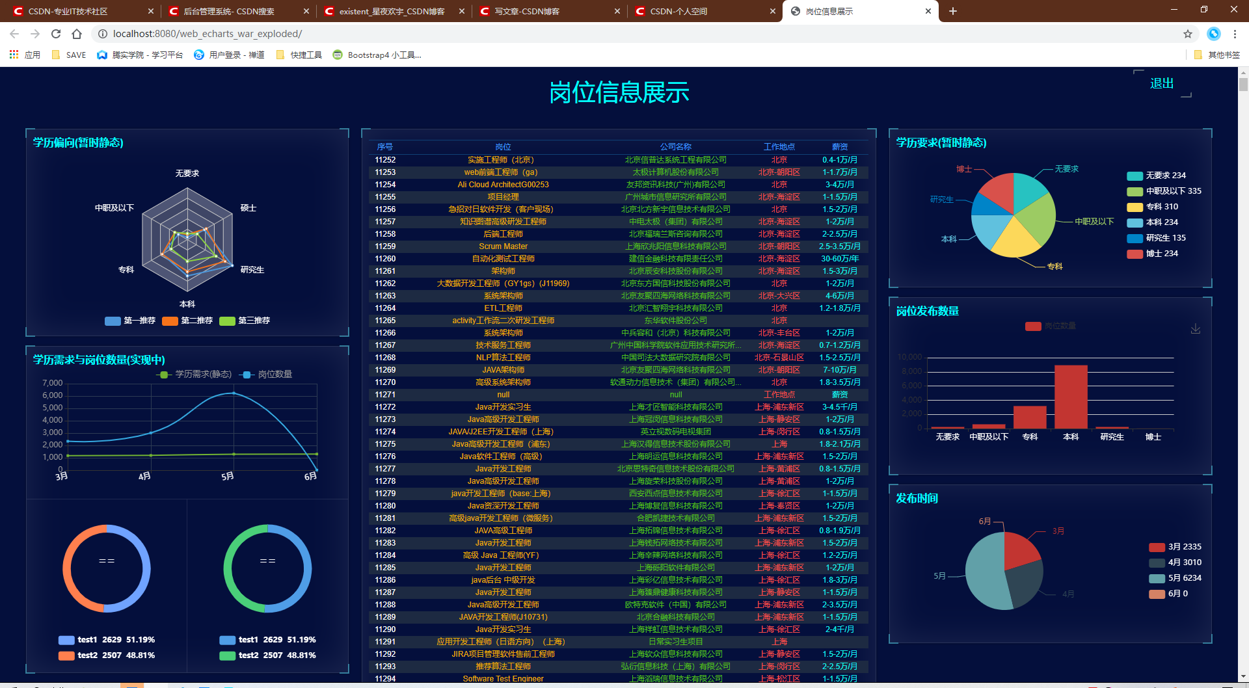Open the apps grid shortcut
The width and height of the screenshot is (1249, 688).
(14, 55)
